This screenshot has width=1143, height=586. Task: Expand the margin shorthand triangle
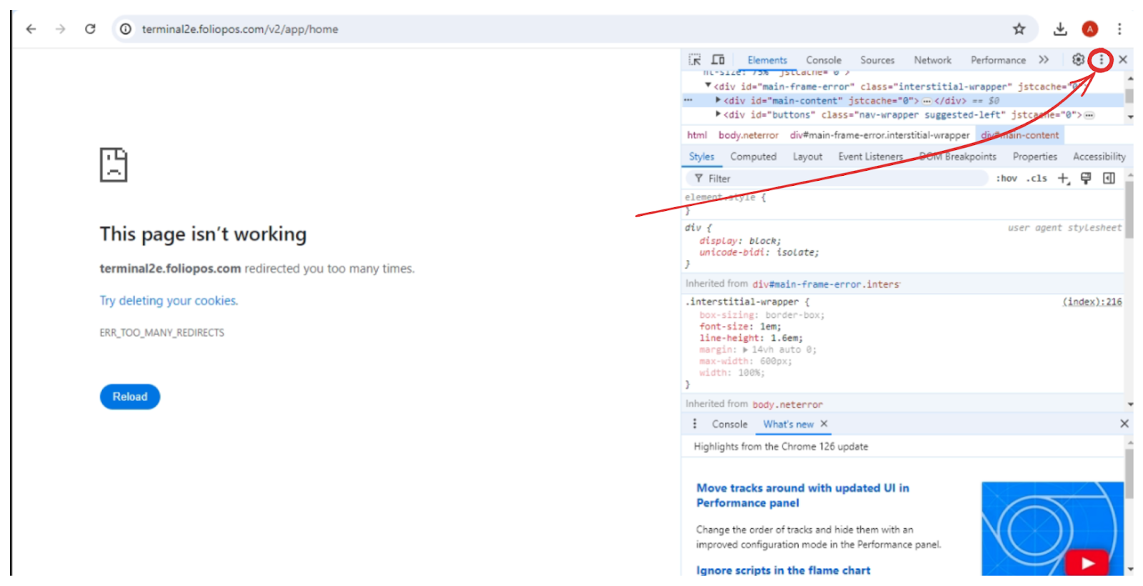745,350
